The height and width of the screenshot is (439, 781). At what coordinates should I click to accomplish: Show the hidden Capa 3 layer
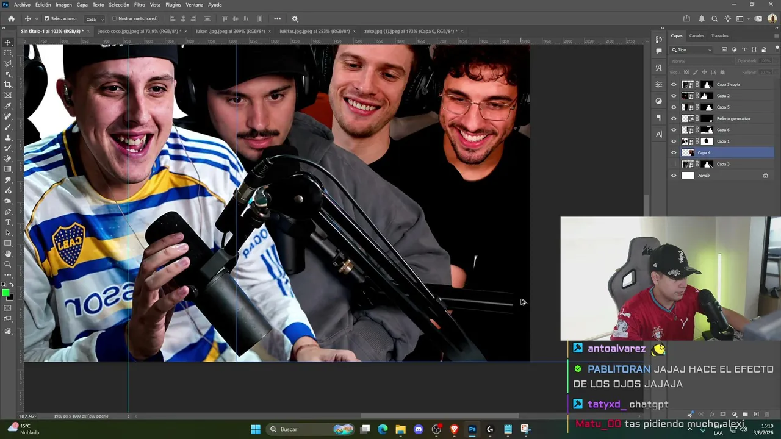pos(674,164)
